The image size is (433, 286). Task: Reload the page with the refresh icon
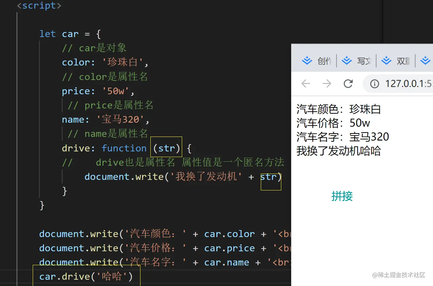[x=348, y=84]
